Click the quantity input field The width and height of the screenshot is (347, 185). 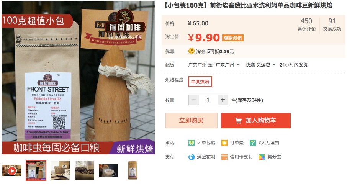208,100
